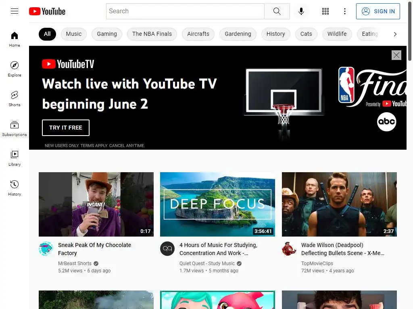Select the Music filter chip

click(x=74, y=34)
